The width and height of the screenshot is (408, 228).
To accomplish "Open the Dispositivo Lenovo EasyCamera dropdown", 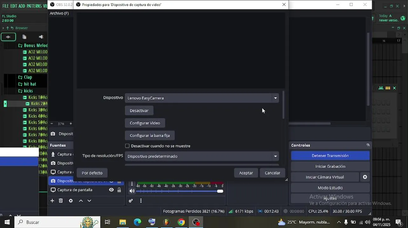I will (x=202, y=98).
